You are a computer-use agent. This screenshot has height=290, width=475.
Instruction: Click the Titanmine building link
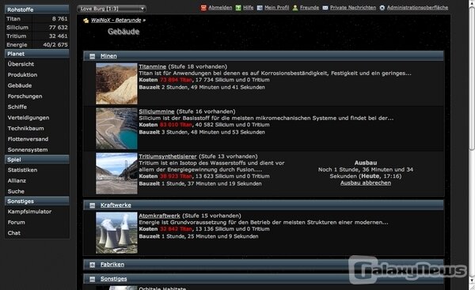(152, 67)
